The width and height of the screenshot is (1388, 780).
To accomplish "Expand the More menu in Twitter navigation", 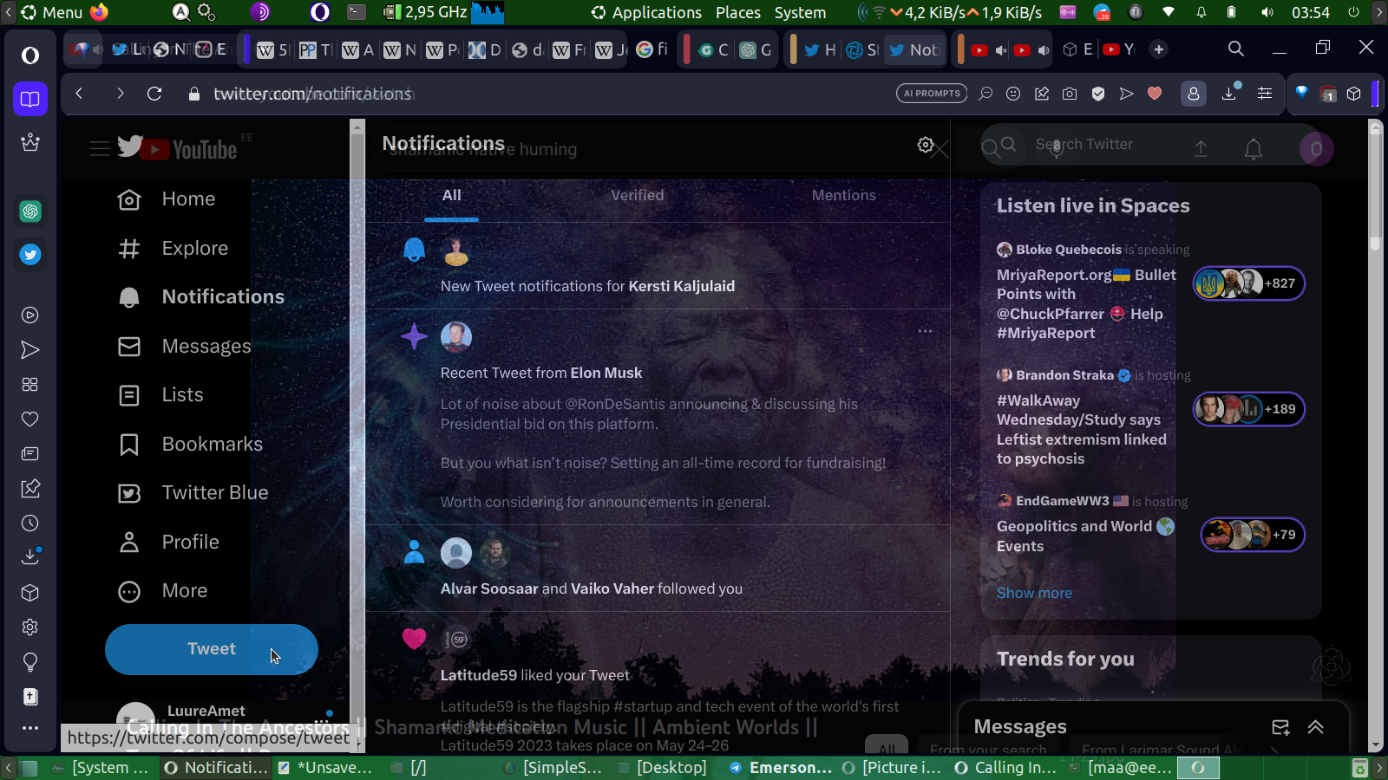I will [x=162, y=591].
